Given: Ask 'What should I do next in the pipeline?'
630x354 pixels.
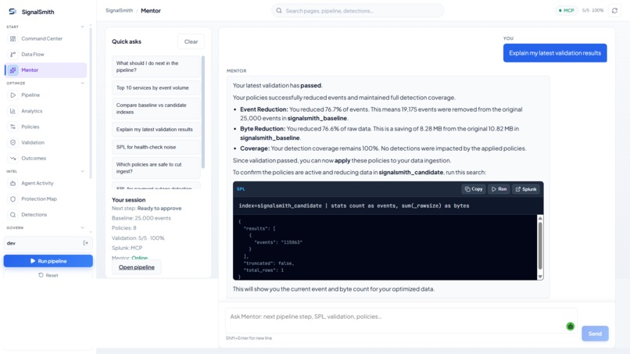Looking at the screenshot, I should click(156, 66).
